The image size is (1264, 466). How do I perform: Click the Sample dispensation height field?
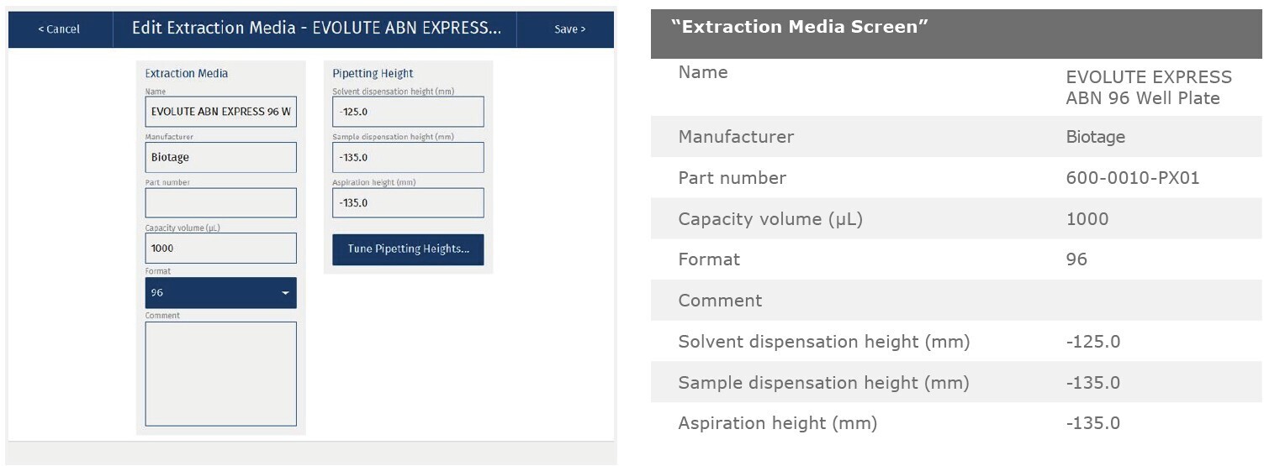[x=408, y=157]
